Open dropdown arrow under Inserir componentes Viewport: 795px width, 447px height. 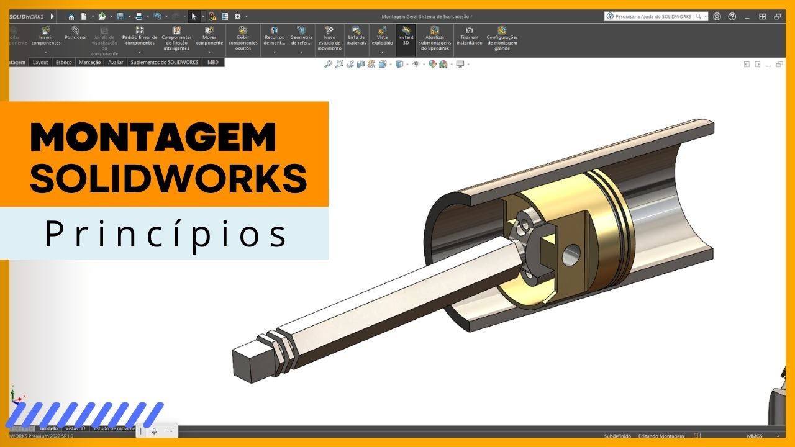46,52
